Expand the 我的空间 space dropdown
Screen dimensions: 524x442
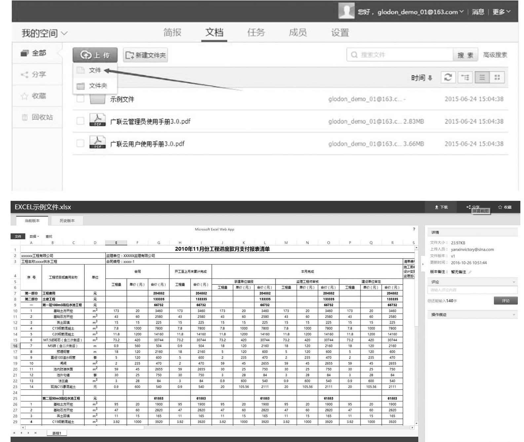point(45,33)
